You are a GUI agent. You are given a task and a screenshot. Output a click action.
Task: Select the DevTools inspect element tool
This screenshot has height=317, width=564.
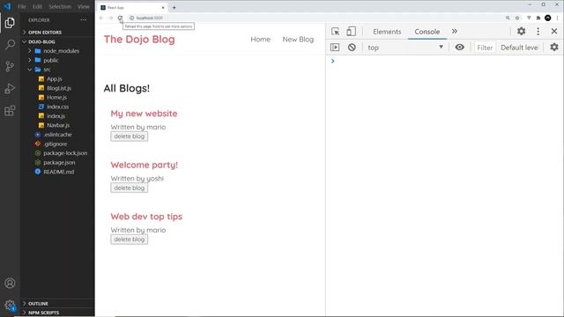point(335,32)
